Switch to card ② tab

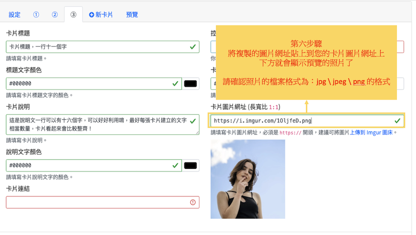click(54, 15)
